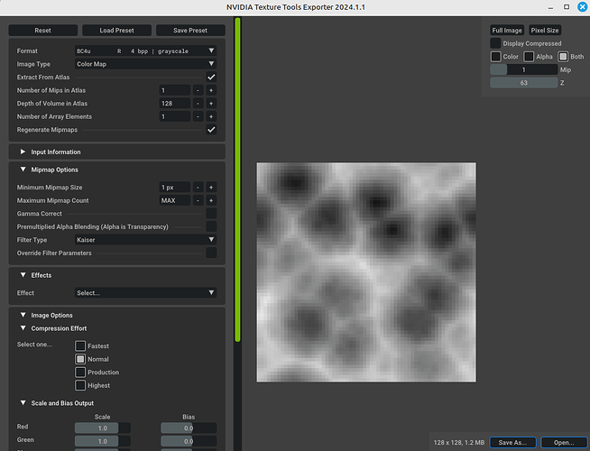Enable the Gamma Correct checkbox
Screen dimensions: 590x451
click(211, 214)
